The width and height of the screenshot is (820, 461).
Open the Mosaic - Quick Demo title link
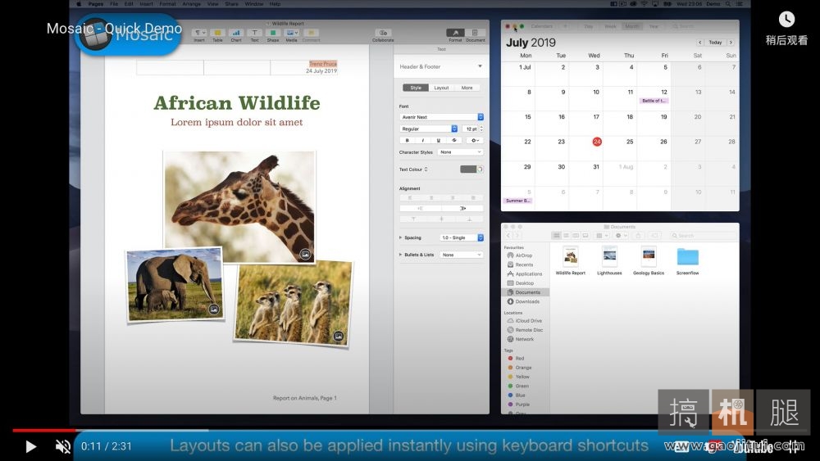114,28
